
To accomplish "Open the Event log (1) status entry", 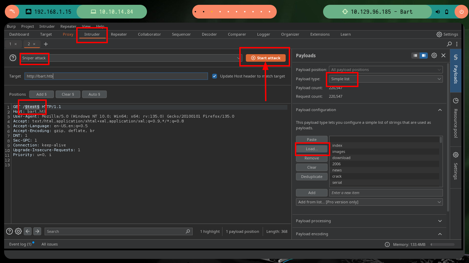I will click(x=20, y=244).
